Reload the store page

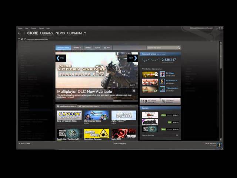click(x=19, y=39)
